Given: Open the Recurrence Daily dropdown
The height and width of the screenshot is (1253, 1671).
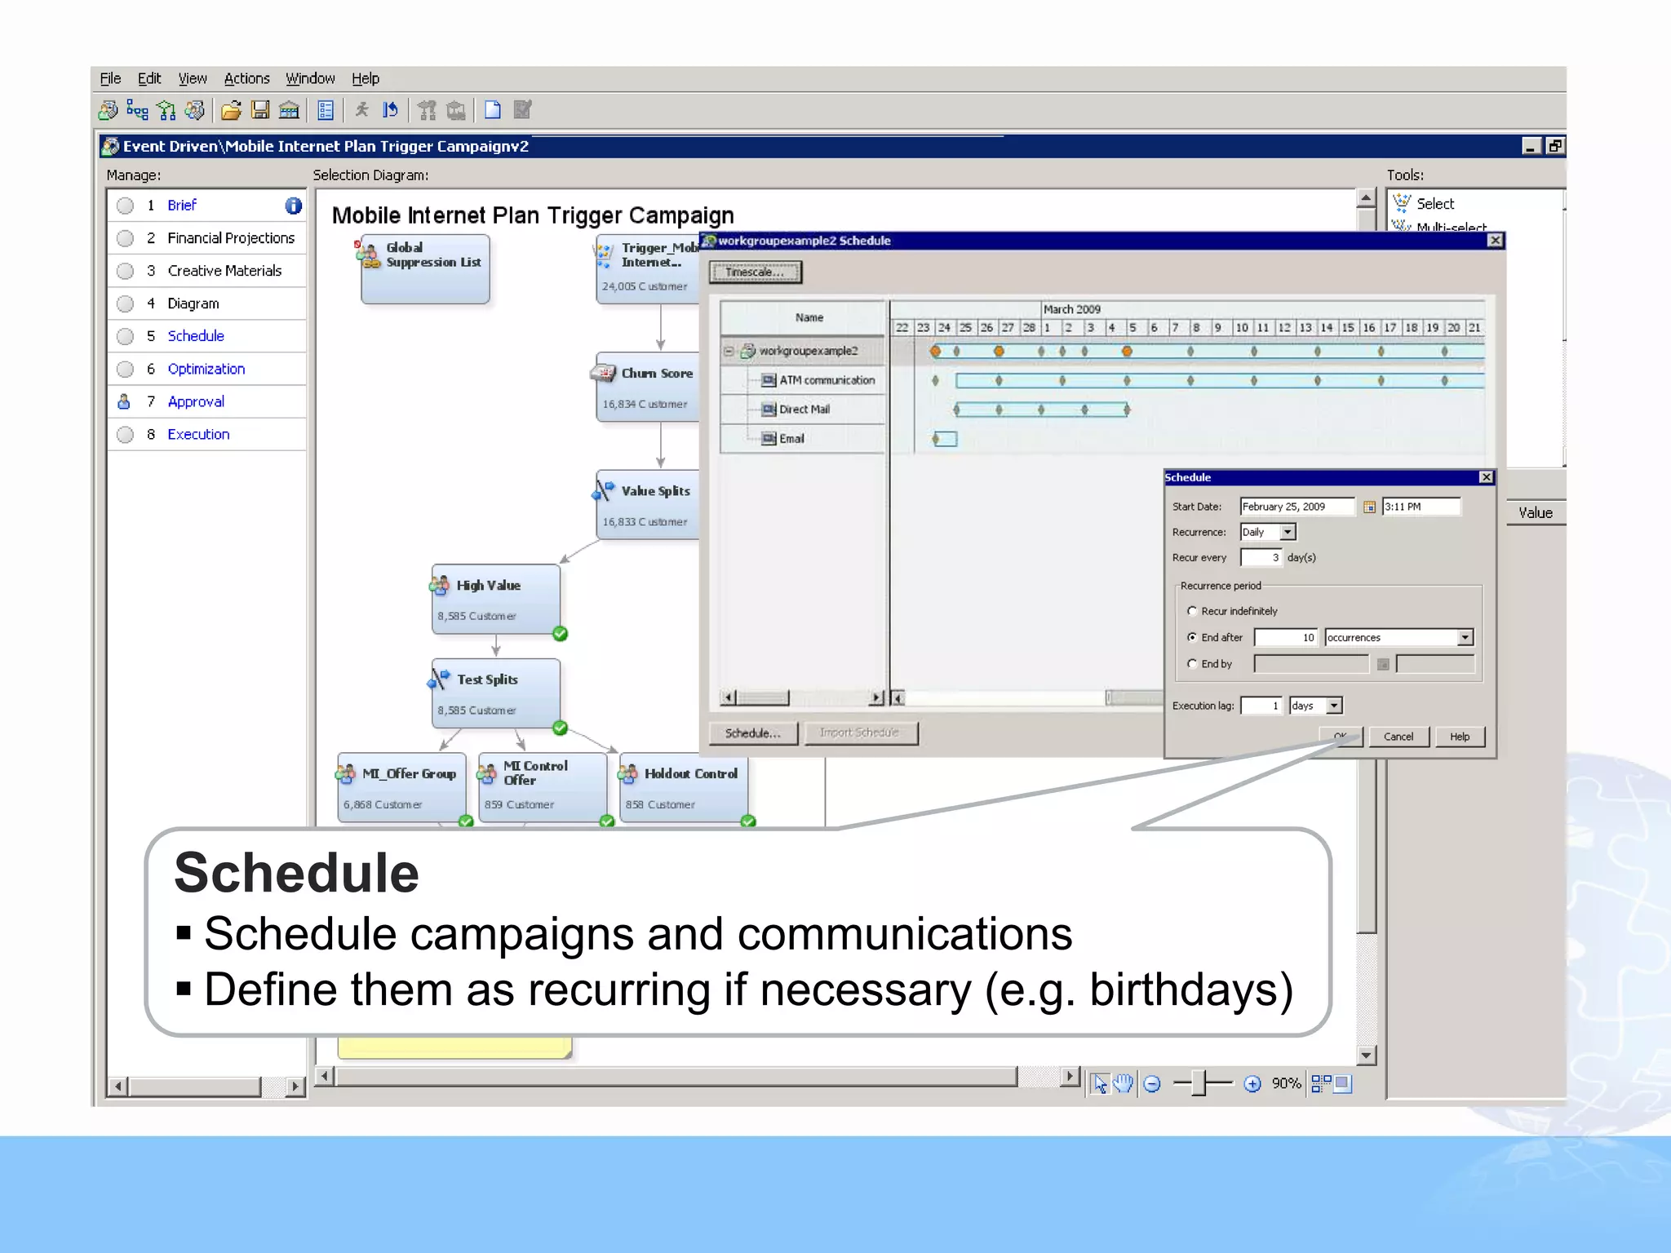Looking at the screenshot, I should coord(1288,532).
